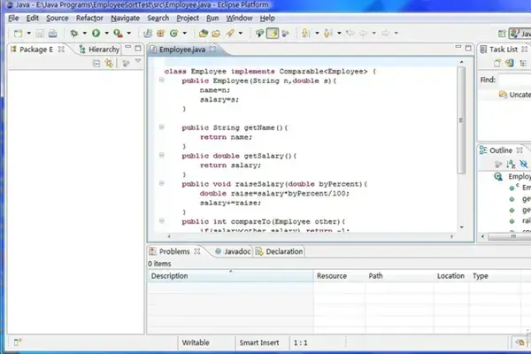The width and height of the screenshot is (531, 354).
Task: Toggle Mark Occurrences highlighter button
Action: (273, 33)
